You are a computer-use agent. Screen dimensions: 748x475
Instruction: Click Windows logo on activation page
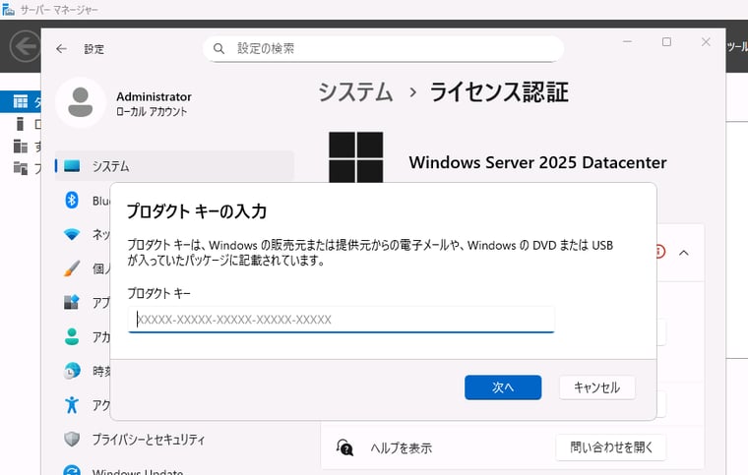pos(356,157)
